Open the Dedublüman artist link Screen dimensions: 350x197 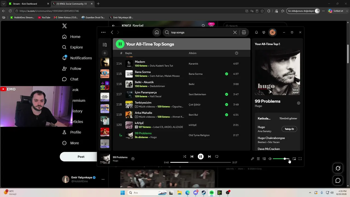click(157, 86)
